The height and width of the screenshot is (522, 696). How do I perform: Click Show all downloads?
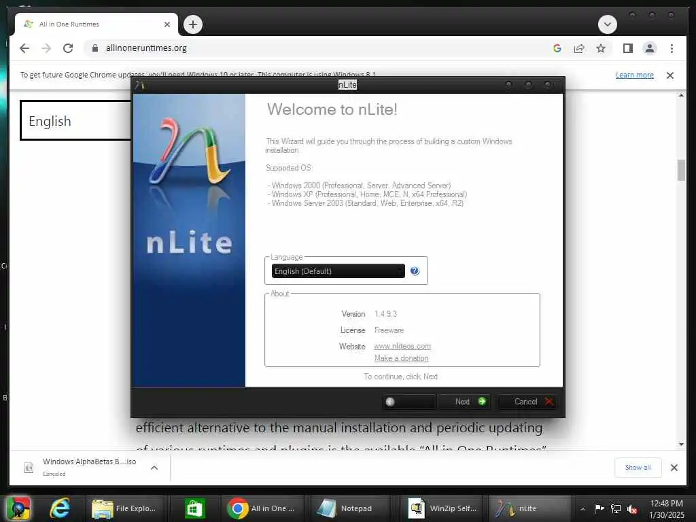[638, 468]
